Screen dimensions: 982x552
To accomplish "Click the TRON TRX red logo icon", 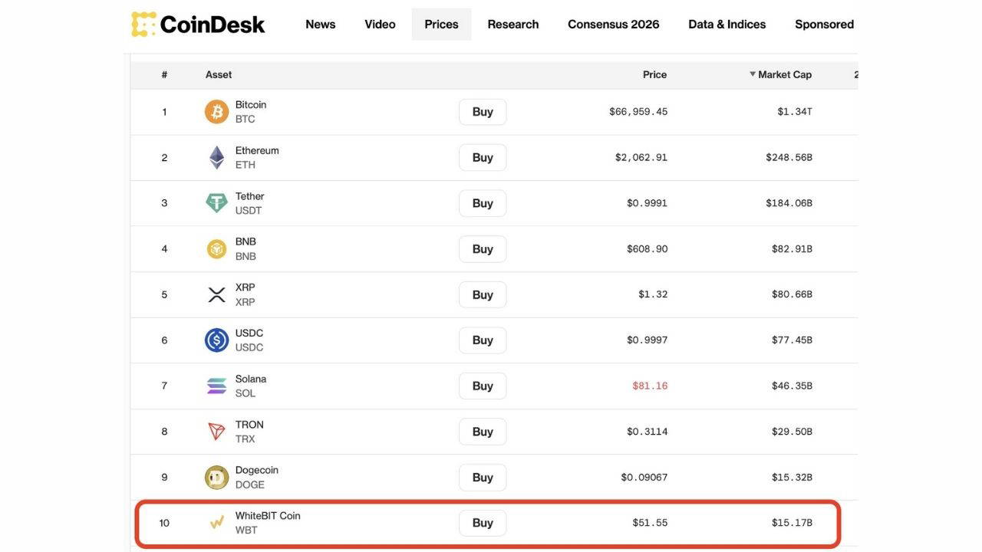I will click(216, 429).
